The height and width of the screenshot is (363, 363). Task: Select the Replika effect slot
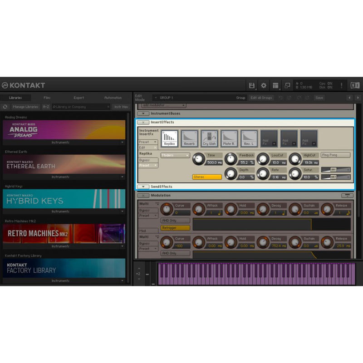pyautogui.click(x=170, y=137)
